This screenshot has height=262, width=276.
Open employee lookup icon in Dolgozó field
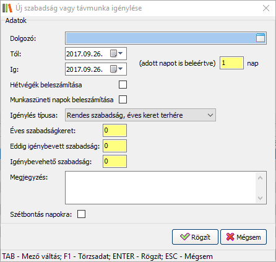click(x=261, y=38)
